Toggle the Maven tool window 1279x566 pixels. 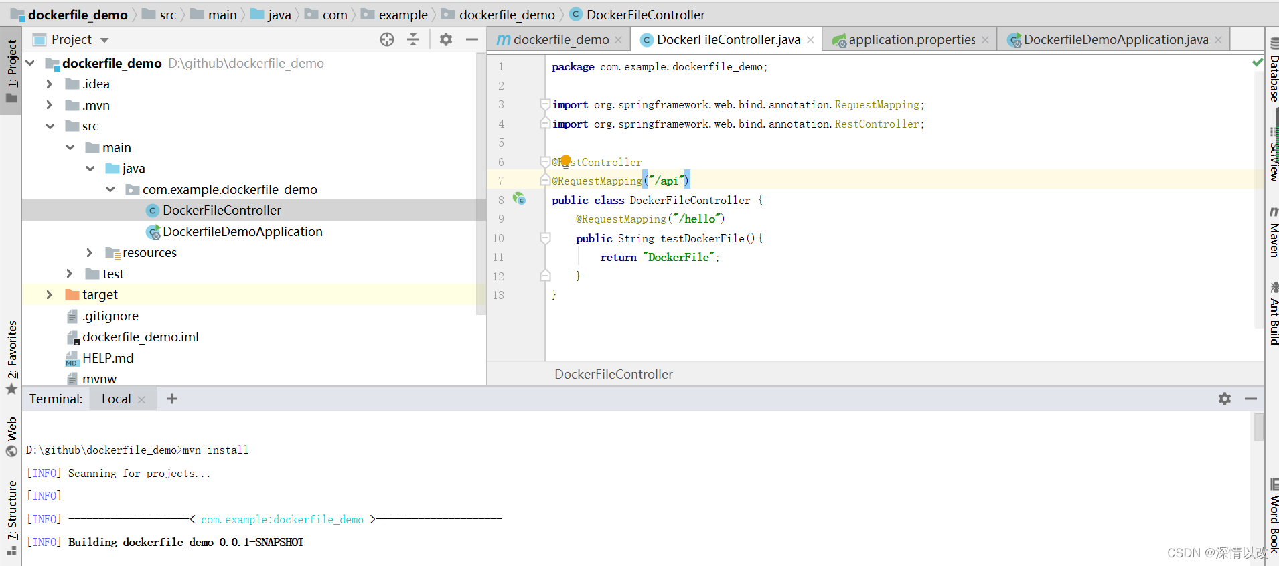[x=1273, y=232]
